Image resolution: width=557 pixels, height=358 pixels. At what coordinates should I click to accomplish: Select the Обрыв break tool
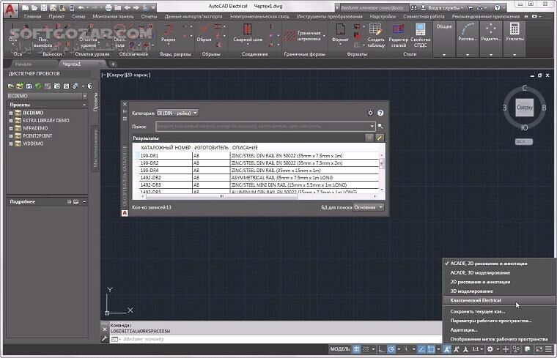[204, 34]
